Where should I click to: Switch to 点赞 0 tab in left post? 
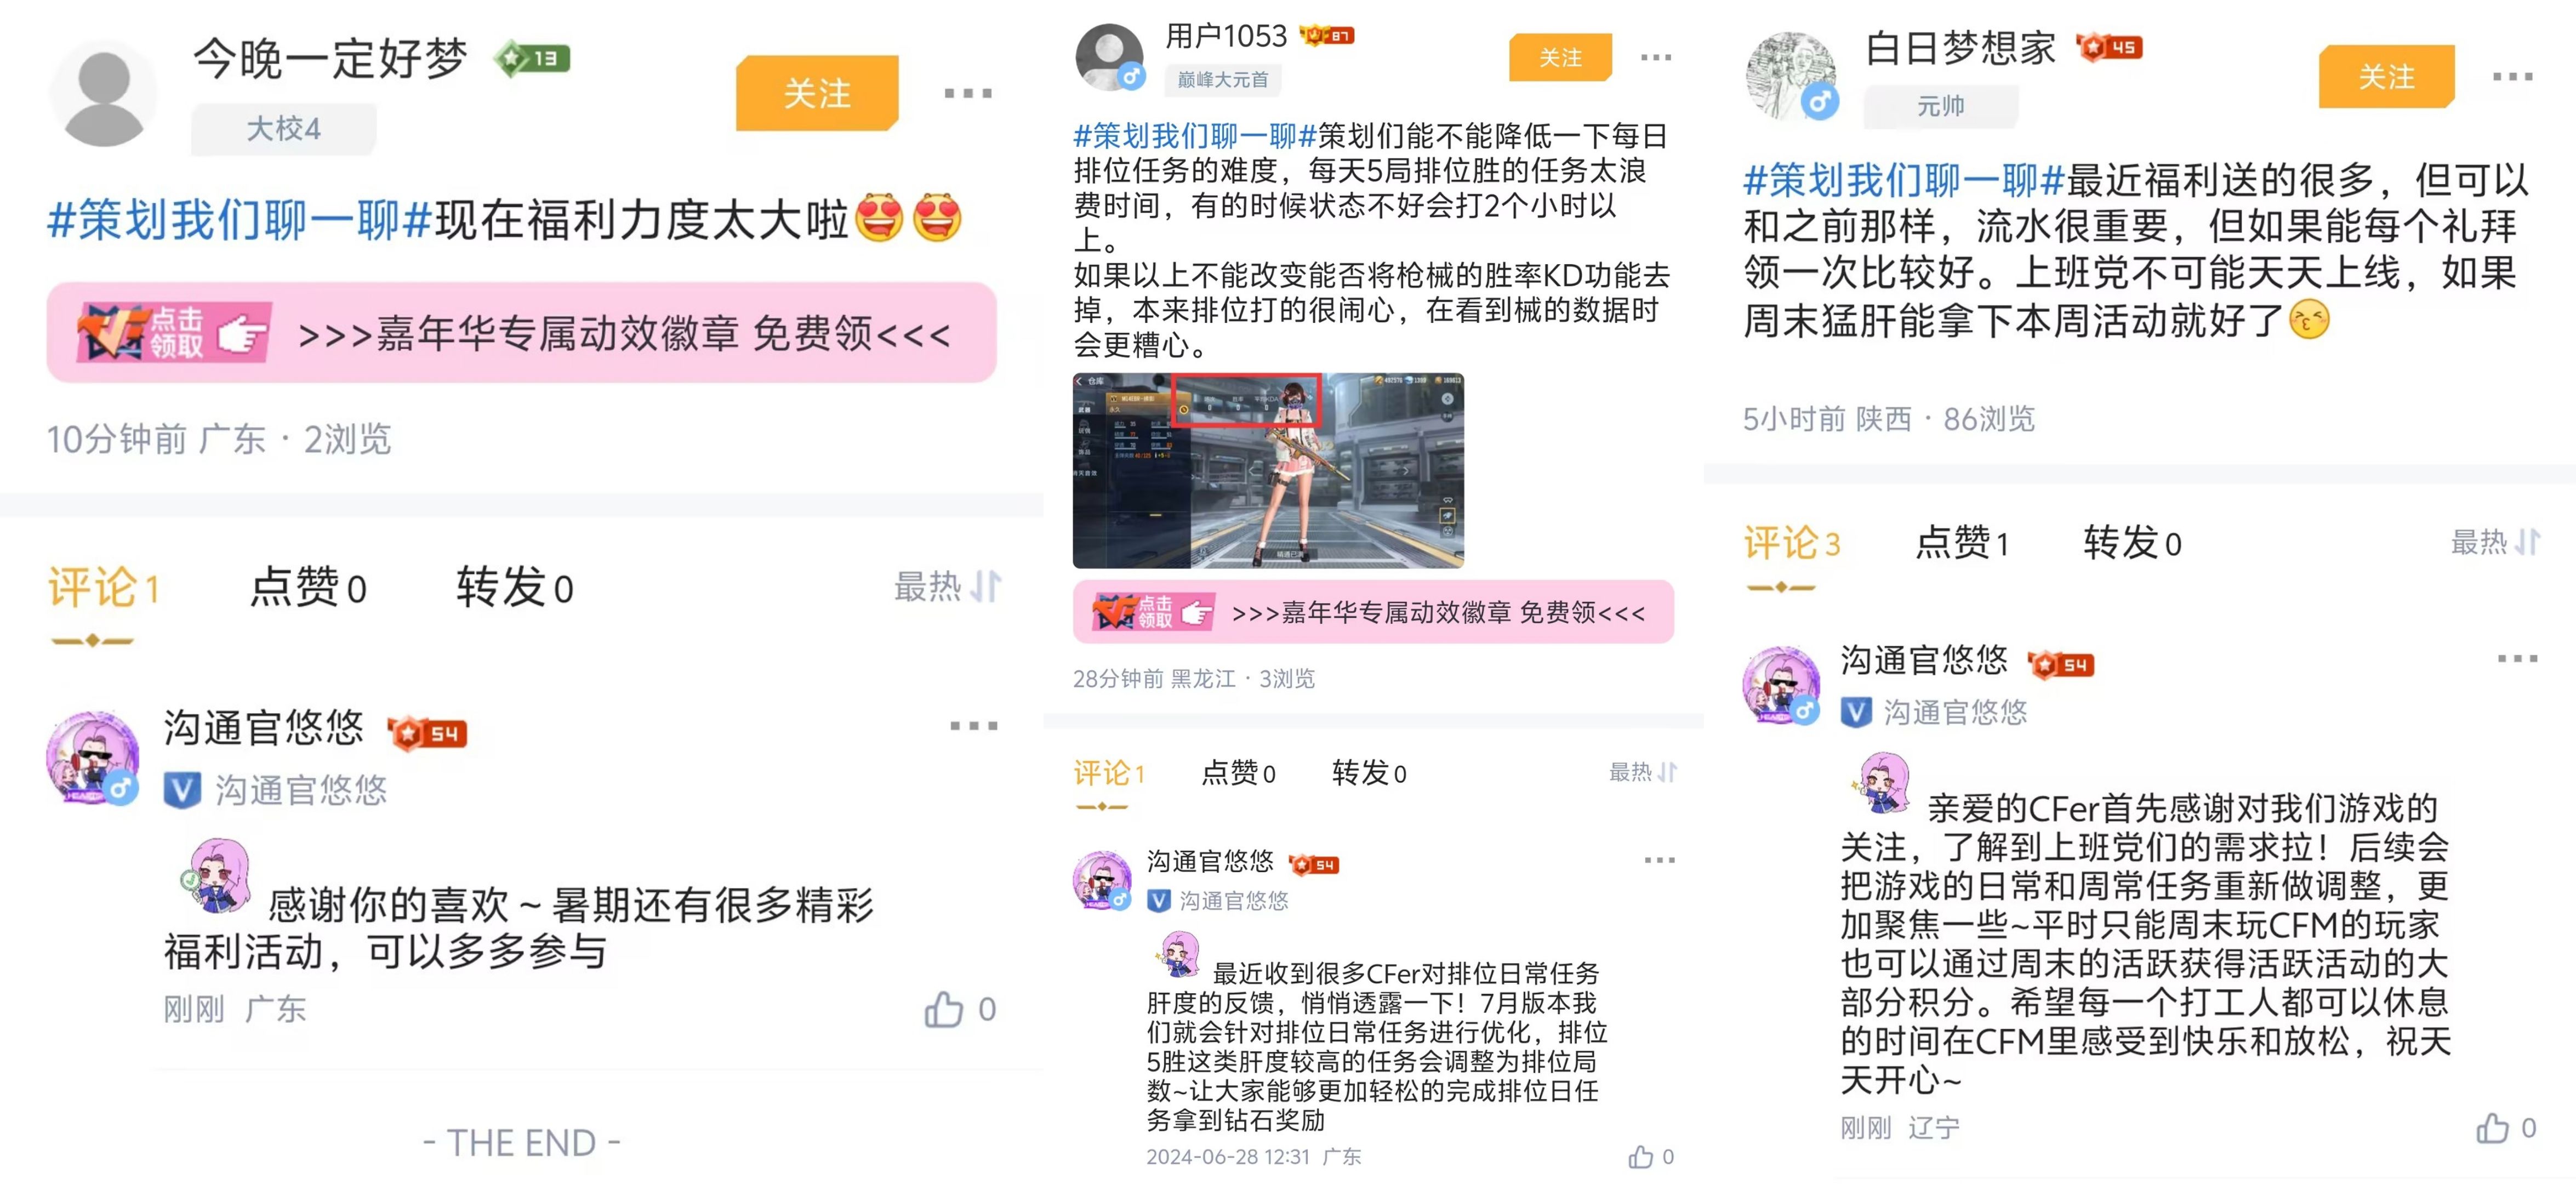(308, 587)
